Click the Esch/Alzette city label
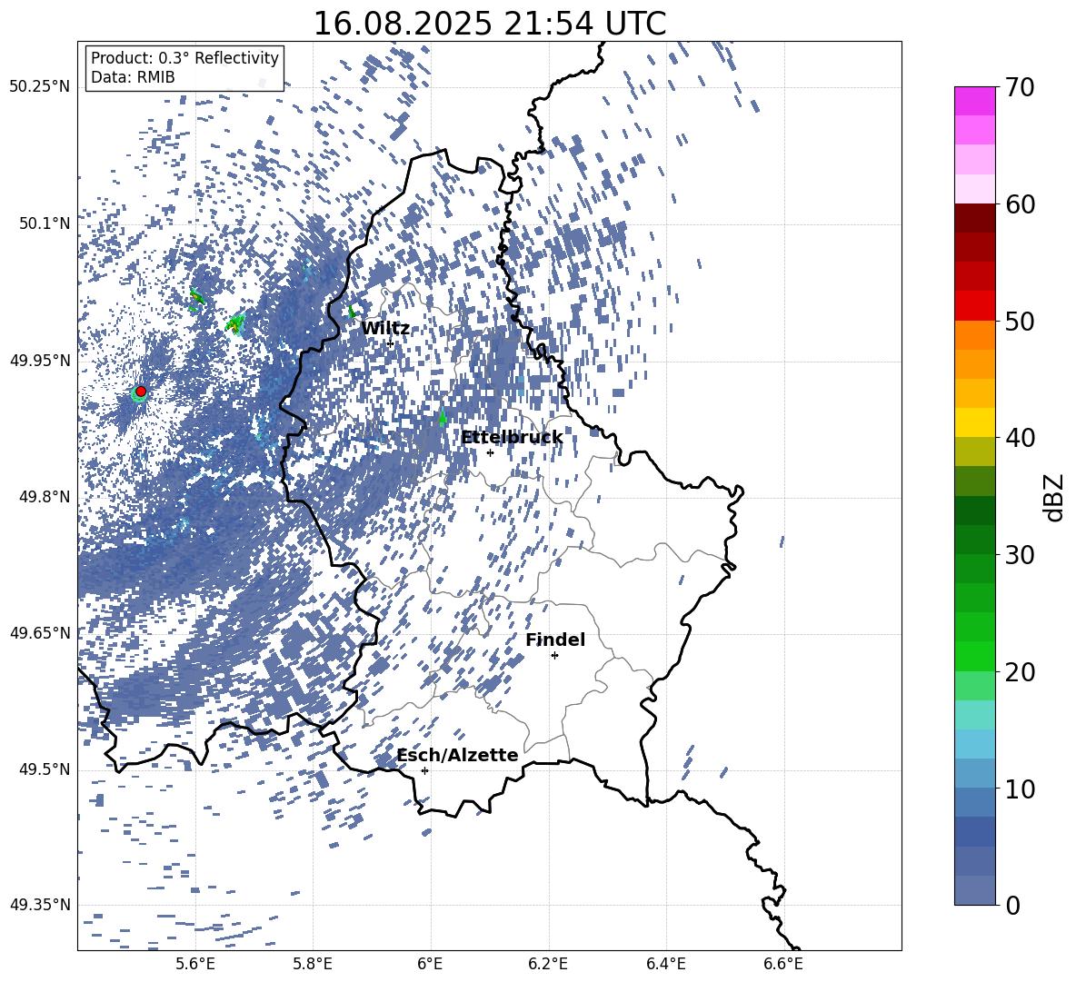Screen dimensions: 1076x982 (x=457, y=755)
